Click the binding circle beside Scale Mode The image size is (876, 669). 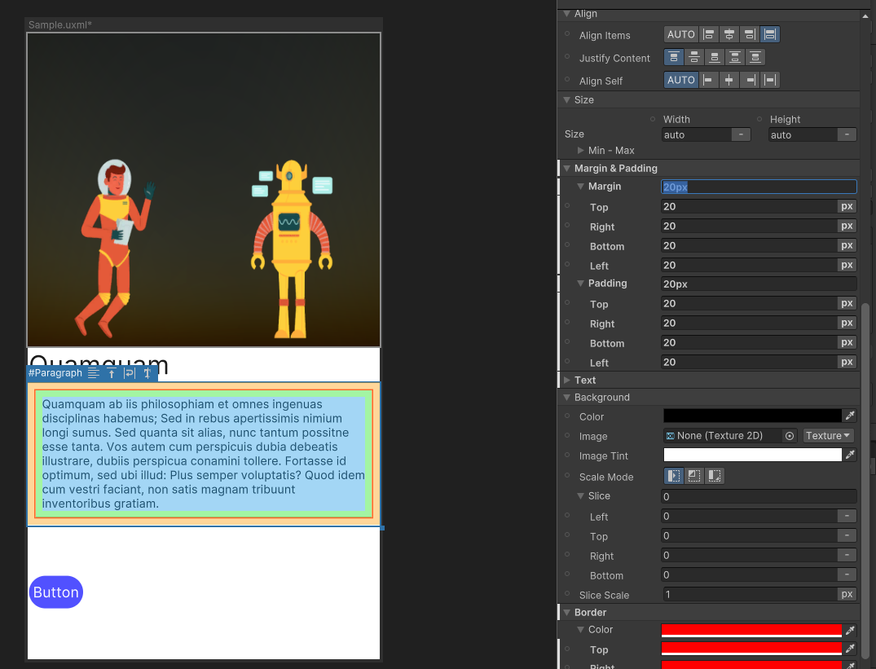[567, 476]
